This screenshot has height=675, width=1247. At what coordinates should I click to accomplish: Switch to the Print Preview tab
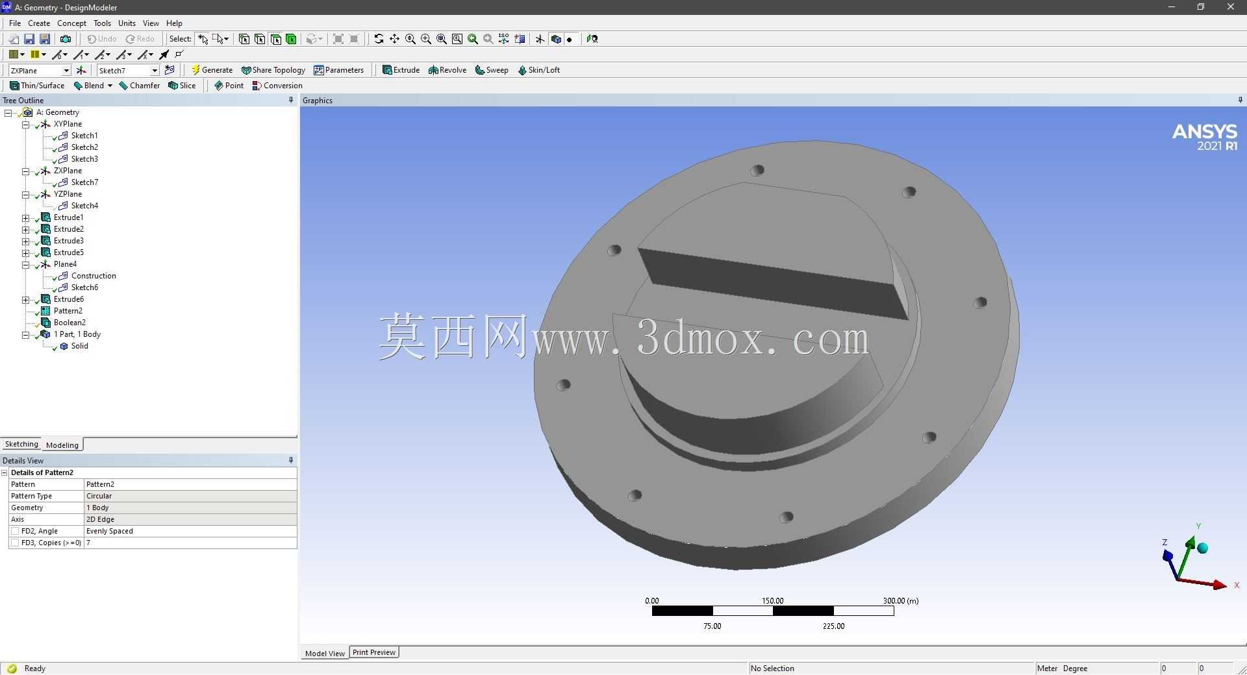point(374,652)
